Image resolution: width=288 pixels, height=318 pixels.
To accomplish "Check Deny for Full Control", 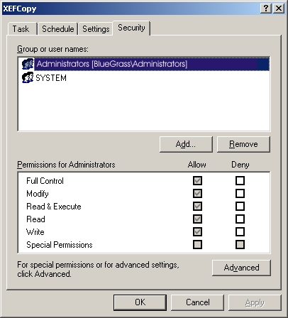I will [240, 181].
